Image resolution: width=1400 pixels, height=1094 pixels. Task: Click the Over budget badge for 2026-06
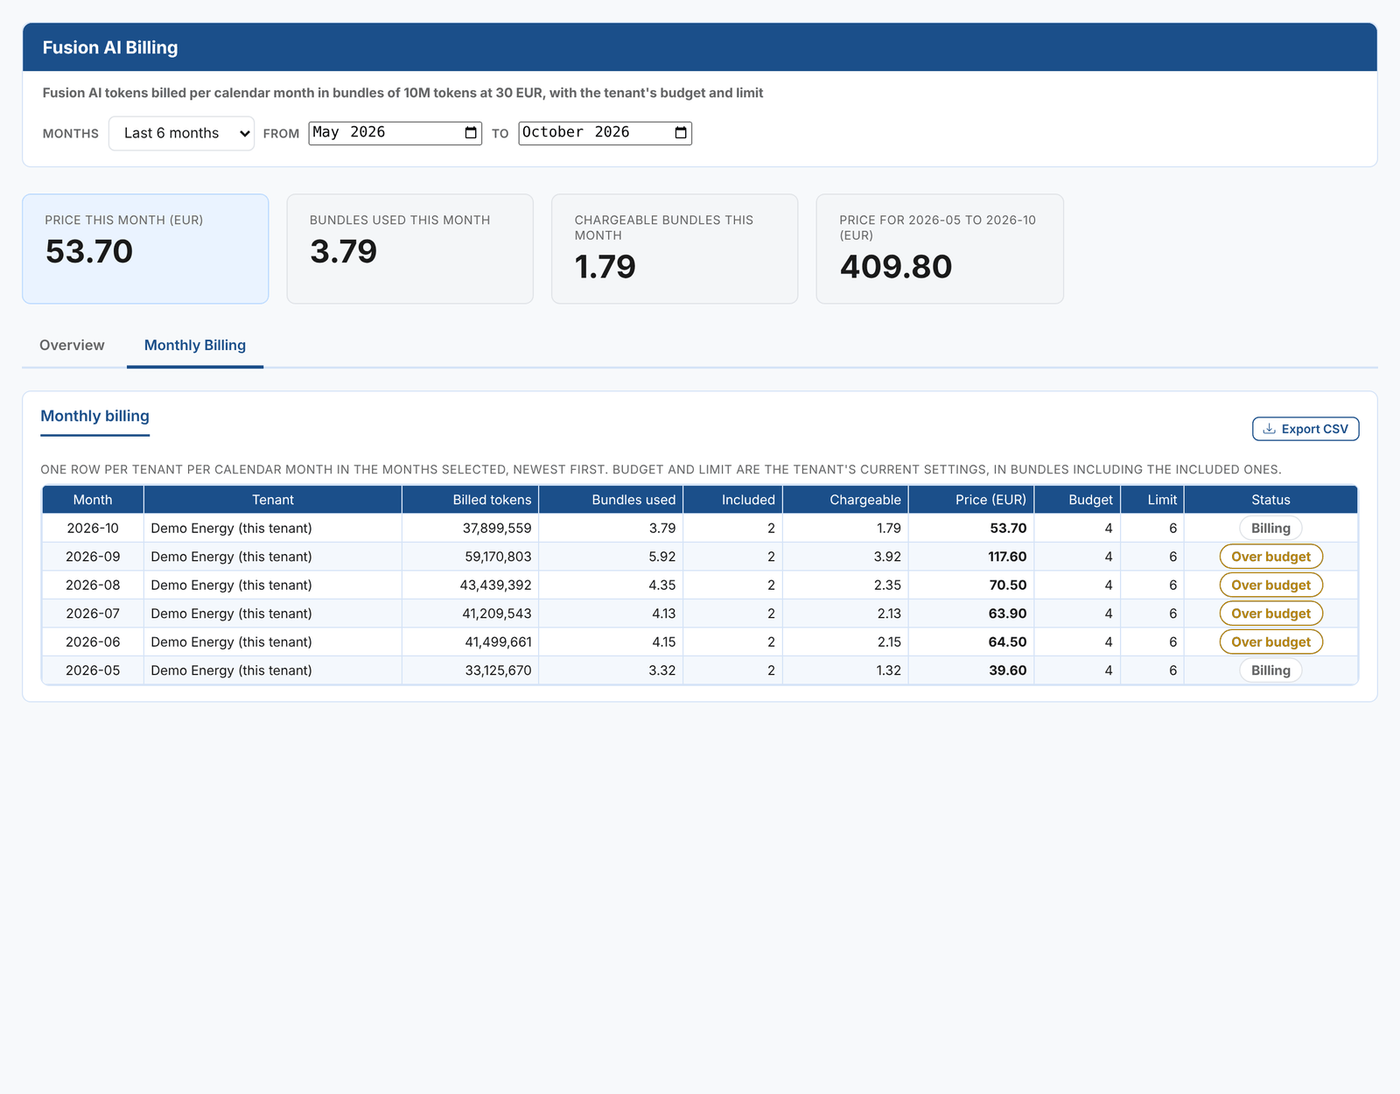1270,642
